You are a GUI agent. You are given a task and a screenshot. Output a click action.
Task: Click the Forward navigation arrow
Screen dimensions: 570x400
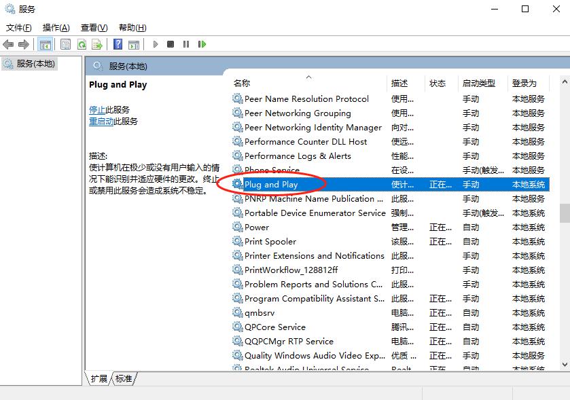pyautogui.click(x=23, y=43)
